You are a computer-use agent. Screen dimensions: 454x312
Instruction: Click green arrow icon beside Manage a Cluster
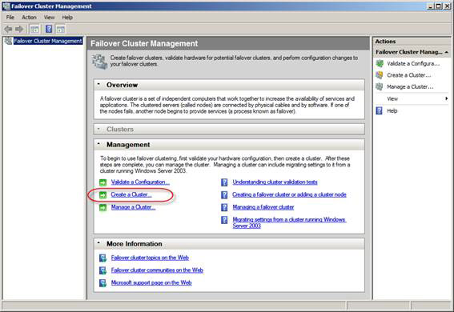pos(102,208)
